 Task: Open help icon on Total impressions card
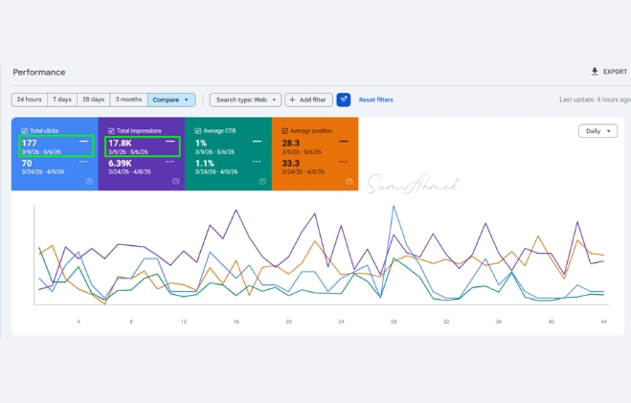point(176,181)
